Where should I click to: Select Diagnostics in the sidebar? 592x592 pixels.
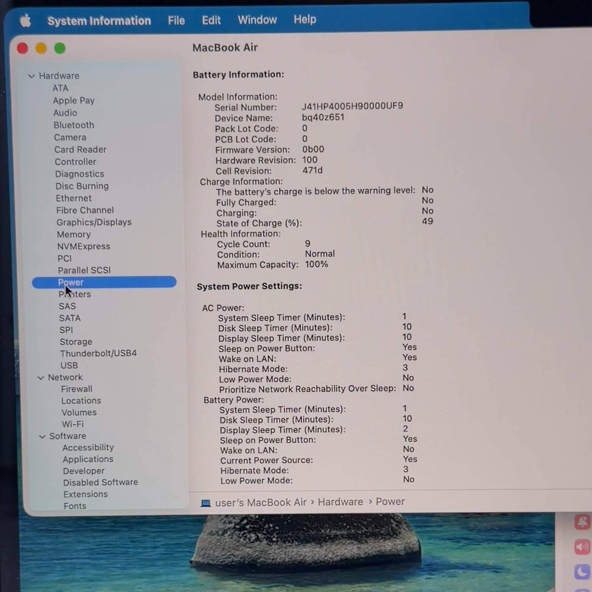pyautogui.click(x=80, y=174)
